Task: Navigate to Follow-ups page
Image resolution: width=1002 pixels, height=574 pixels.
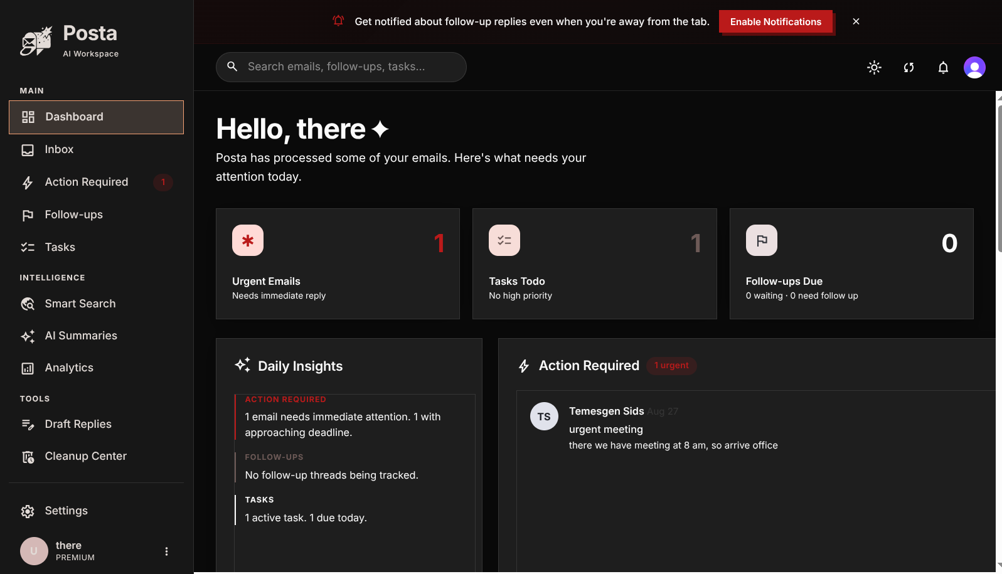Action: pyautogui.click(x=96, y=215)
